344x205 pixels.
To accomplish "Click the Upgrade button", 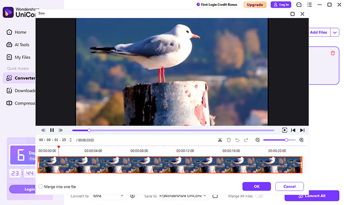I will (255, 4).
